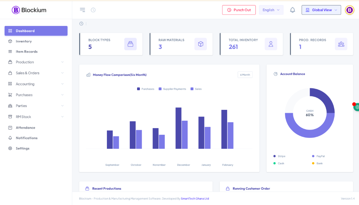Viewport: 359px width, 205px height.
Task: Toggle the hamburger sidebar menu icon
Action: click(x=82, y=10)
